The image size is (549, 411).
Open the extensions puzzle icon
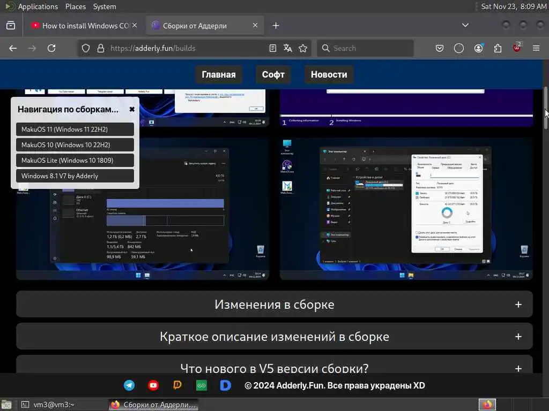coord(498,48)
